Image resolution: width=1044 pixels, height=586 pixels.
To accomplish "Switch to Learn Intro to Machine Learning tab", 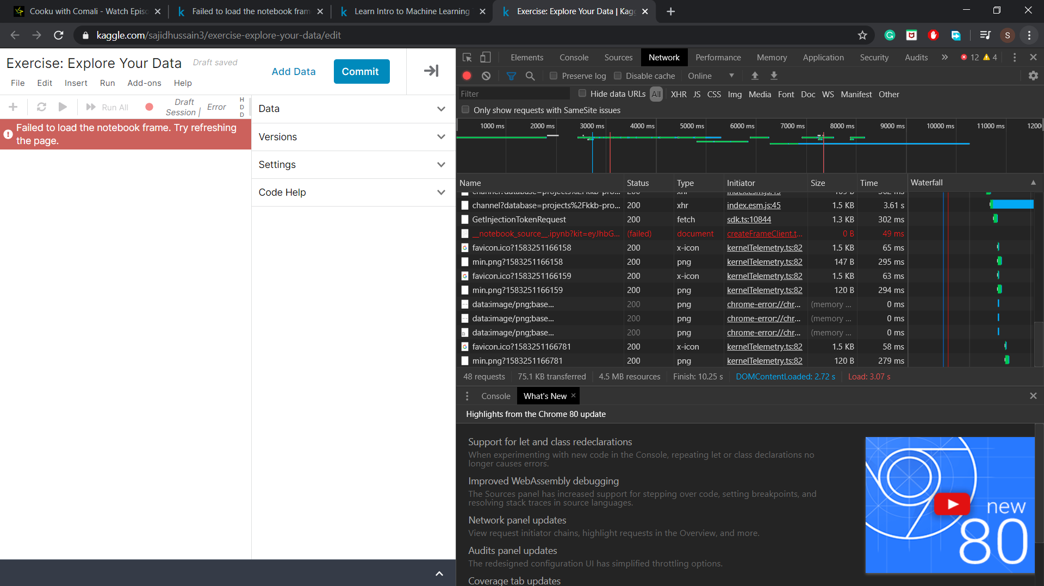I will coord(412,11).
